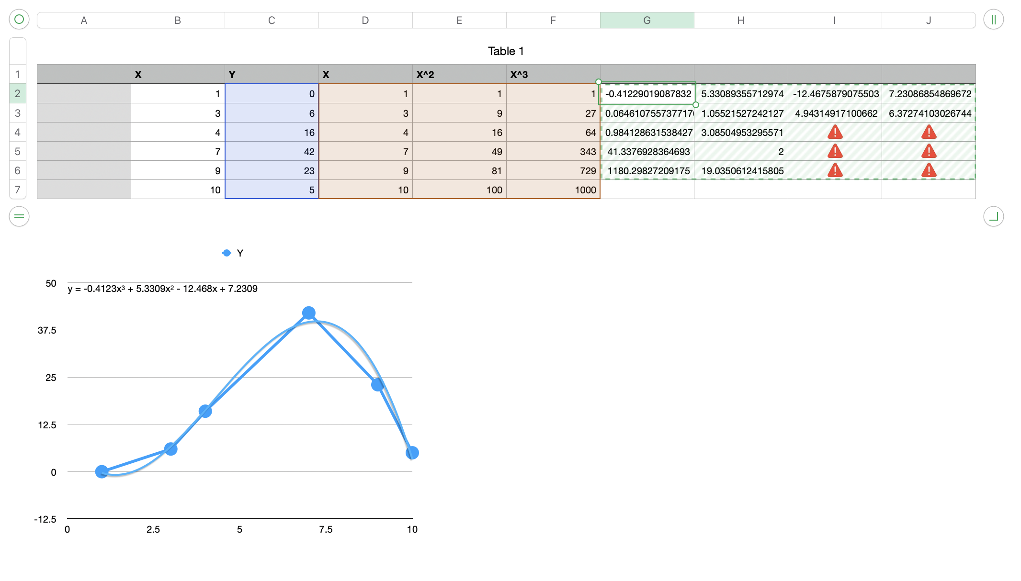This screenshot has height=581, width=1021.
Task: Click the table resize corner handle
Action: coord(993,216)
